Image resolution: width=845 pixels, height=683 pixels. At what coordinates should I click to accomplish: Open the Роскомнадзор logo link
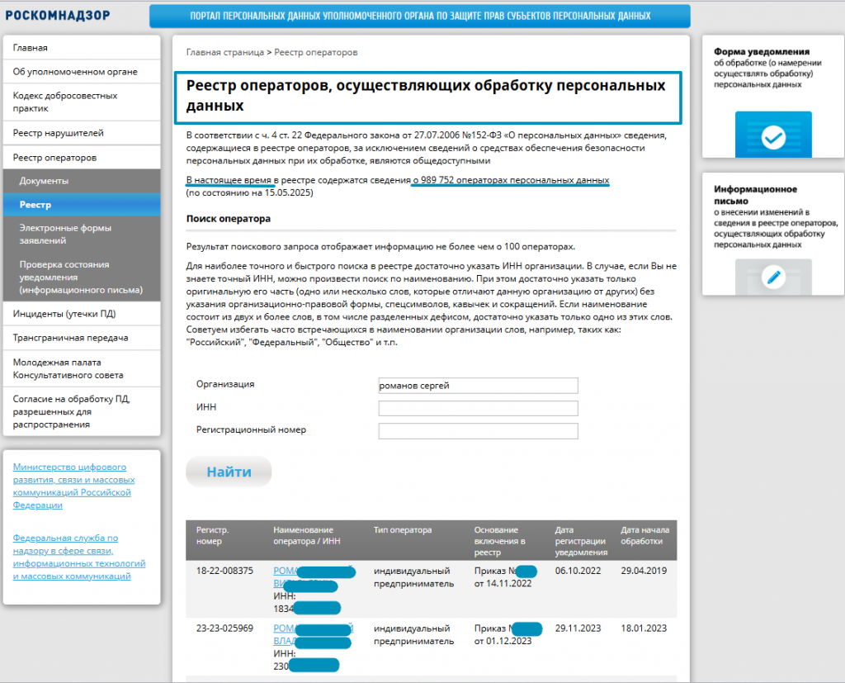[58, 16]
